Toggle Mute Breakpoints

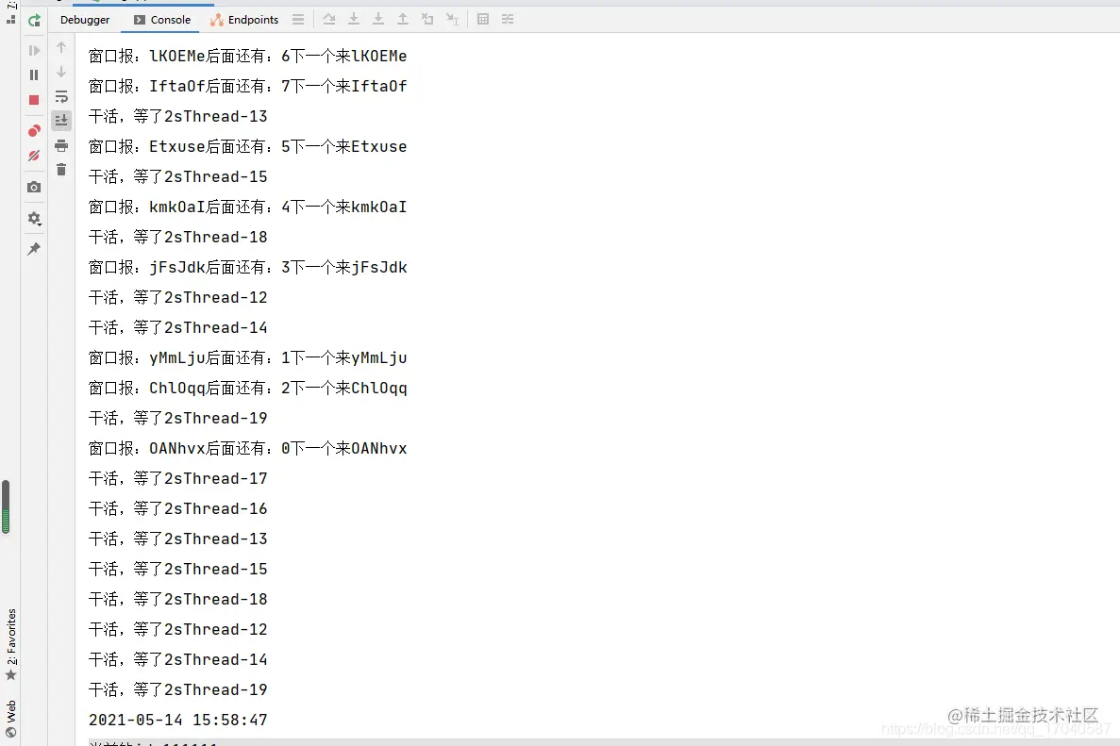click(34, 156)
